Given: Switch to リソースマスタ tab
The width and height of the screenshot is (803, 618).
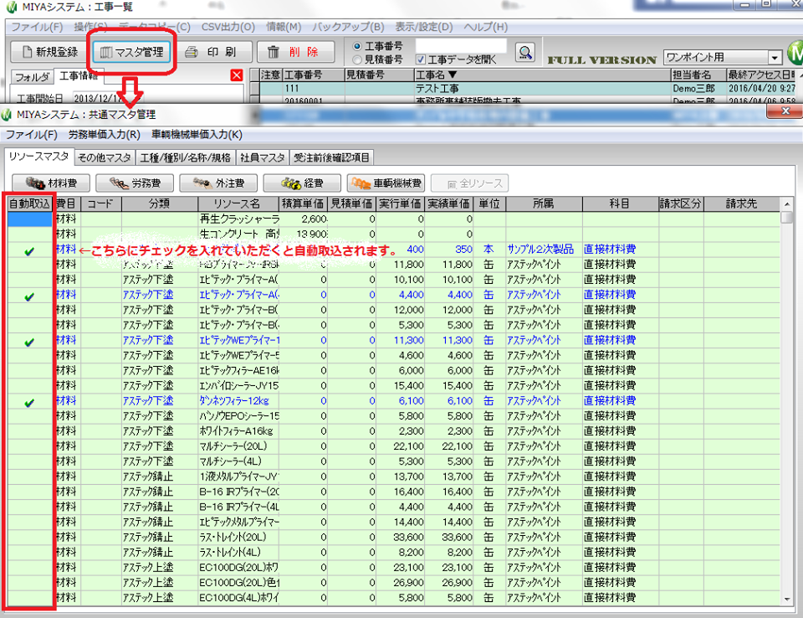Looking at the screenshot, I should (39, 157).
